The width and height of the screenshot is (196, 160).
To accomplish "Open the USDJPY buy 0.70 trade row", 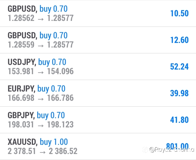I will point(98,67).
